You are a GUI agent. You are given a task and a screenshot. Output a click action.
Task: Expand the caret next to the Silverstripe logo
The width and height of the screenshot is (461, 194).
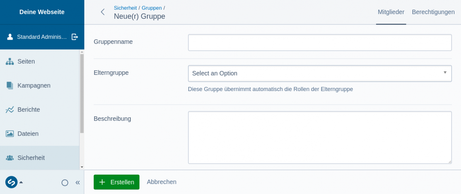click(x=21, y=182)
